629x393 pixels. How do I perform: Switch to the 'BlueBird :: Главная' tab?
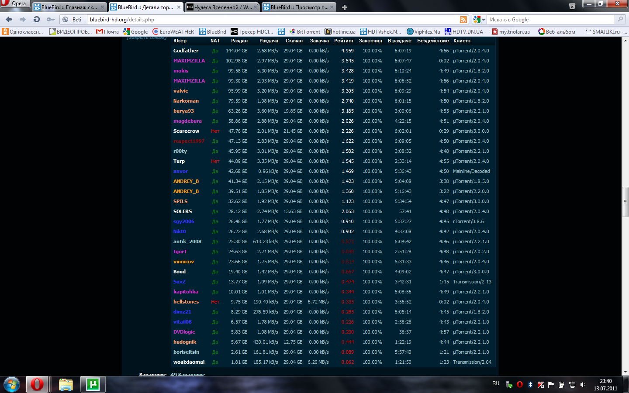pyautogui.click(x=69, y=7)
